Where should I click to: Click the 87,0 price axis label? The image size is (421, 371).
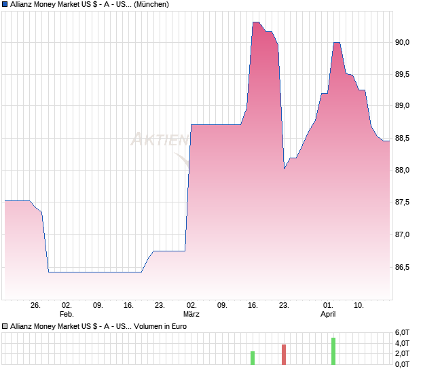pos(402,235)
